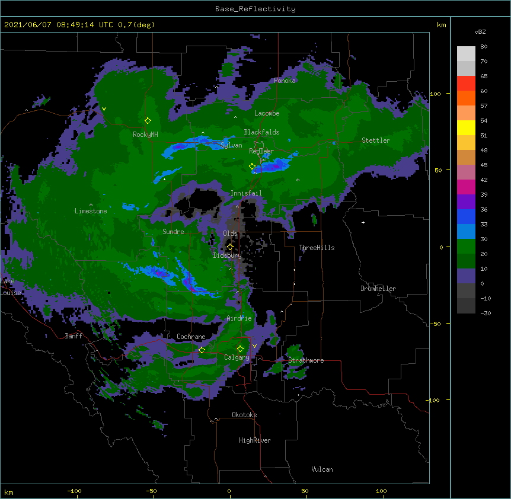Select the Lacombe label
Viewport: 511px width, 499px height.
point(267,113)
